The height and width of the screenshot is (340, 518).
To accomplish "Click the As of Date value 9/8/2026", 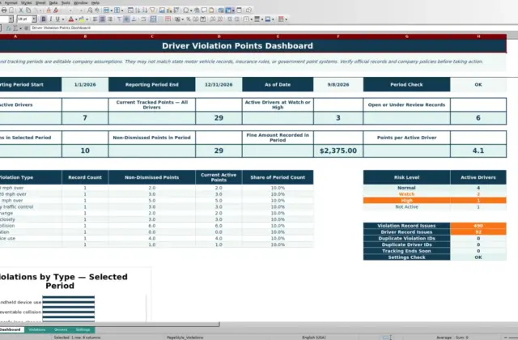I will pyautogui.click(x=338, y=84).
